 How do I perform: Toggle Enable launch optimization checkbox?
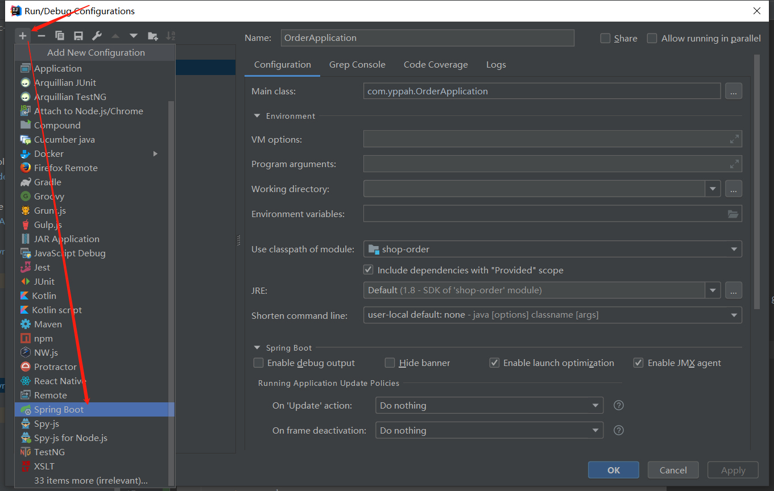point(494,363)
